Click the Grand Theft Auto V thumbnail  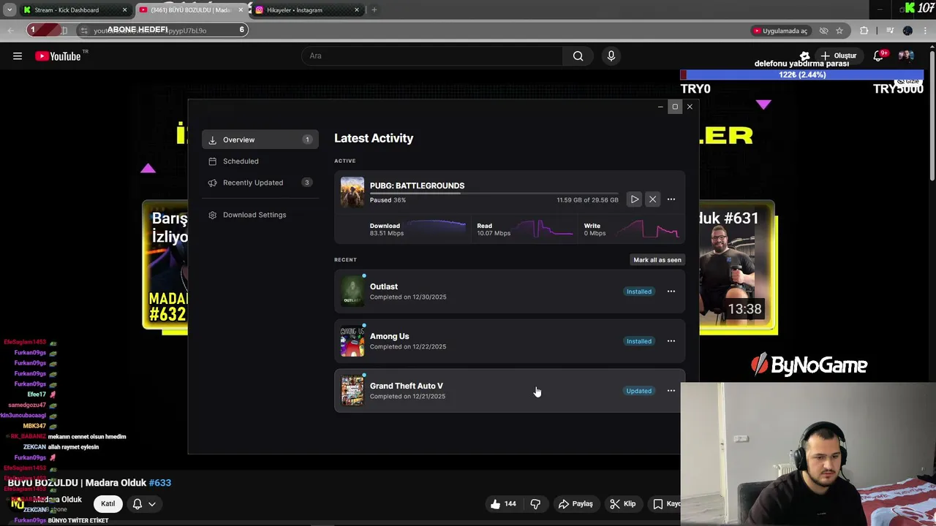click(352, 391)
